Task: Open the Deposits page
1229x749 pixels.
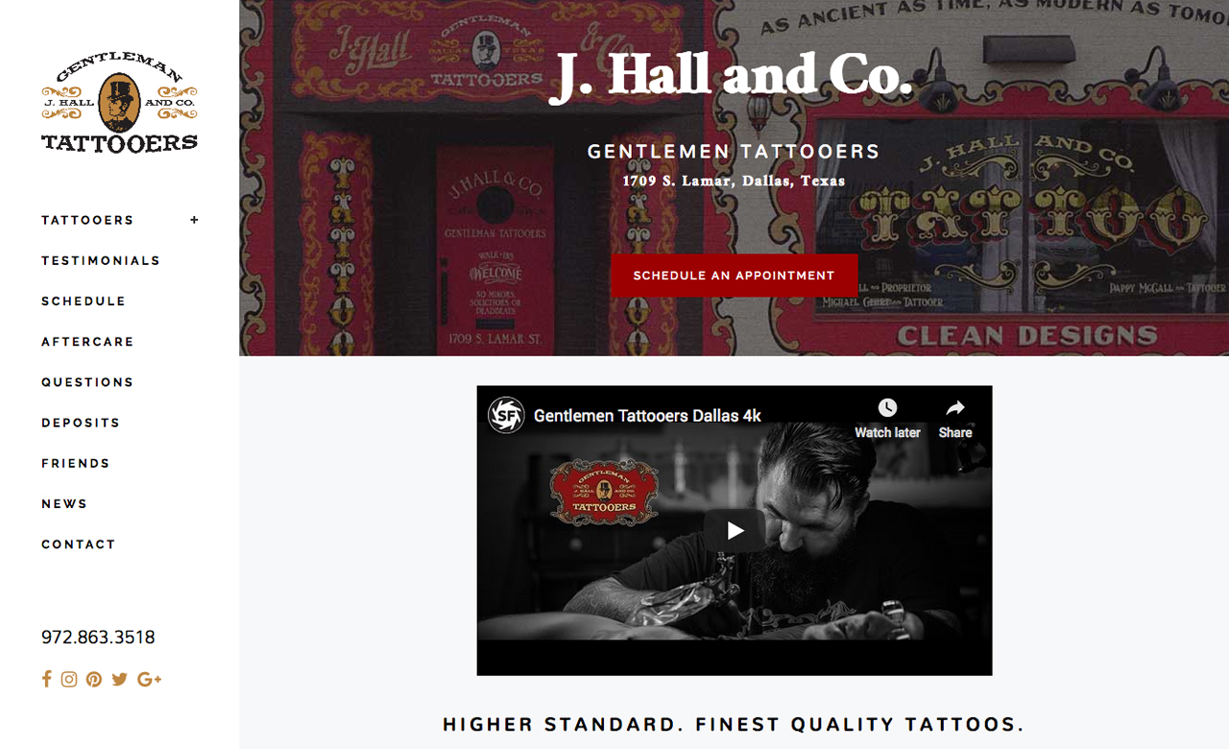Action: point(81,422)
